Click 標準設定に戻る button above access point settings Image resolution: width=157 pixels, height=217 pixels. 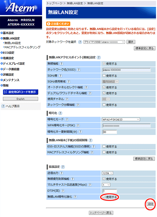(145, 48)
